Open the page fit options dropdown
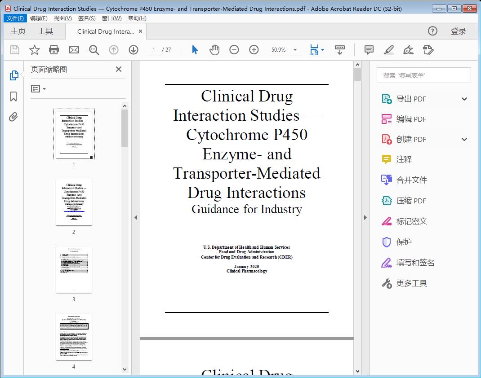The height and width of the screenshot is (378, 481). pos(322,50)
